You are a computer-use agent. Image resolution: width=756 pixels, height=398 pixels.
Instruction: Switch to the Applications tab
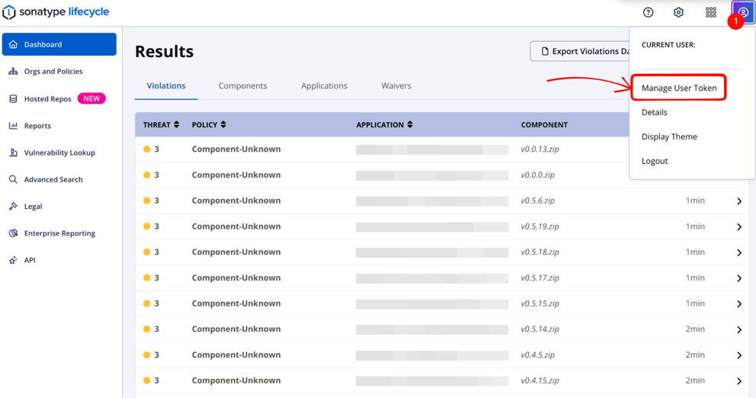pos(324,86)
